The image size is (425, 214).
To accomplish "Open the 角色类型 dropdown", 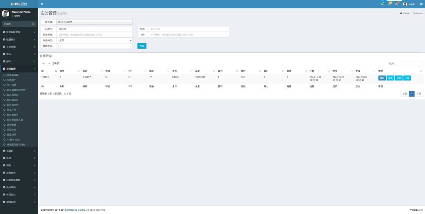I will tap(94, 40).
